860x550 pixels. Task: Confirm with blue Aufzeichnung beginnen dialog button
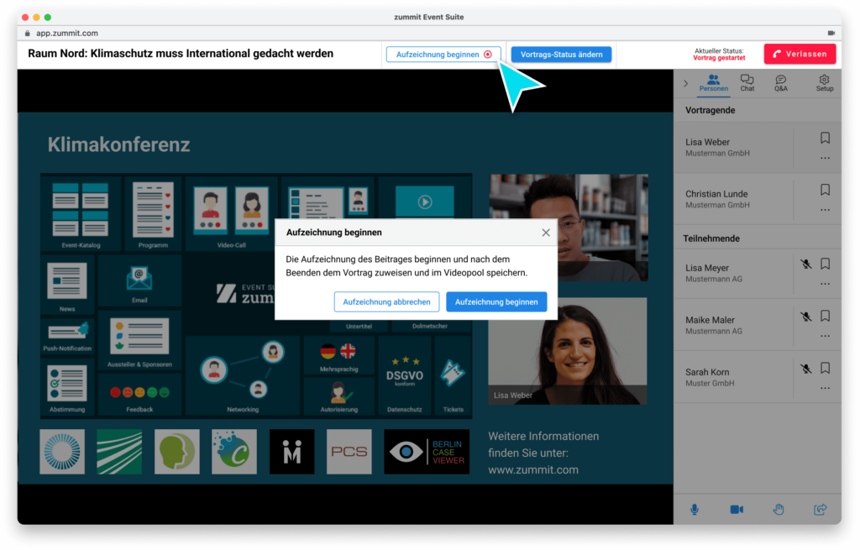tap(496, 302)
